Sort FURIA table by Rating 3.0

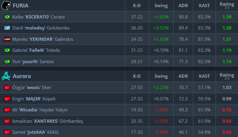tap(227, 5)
